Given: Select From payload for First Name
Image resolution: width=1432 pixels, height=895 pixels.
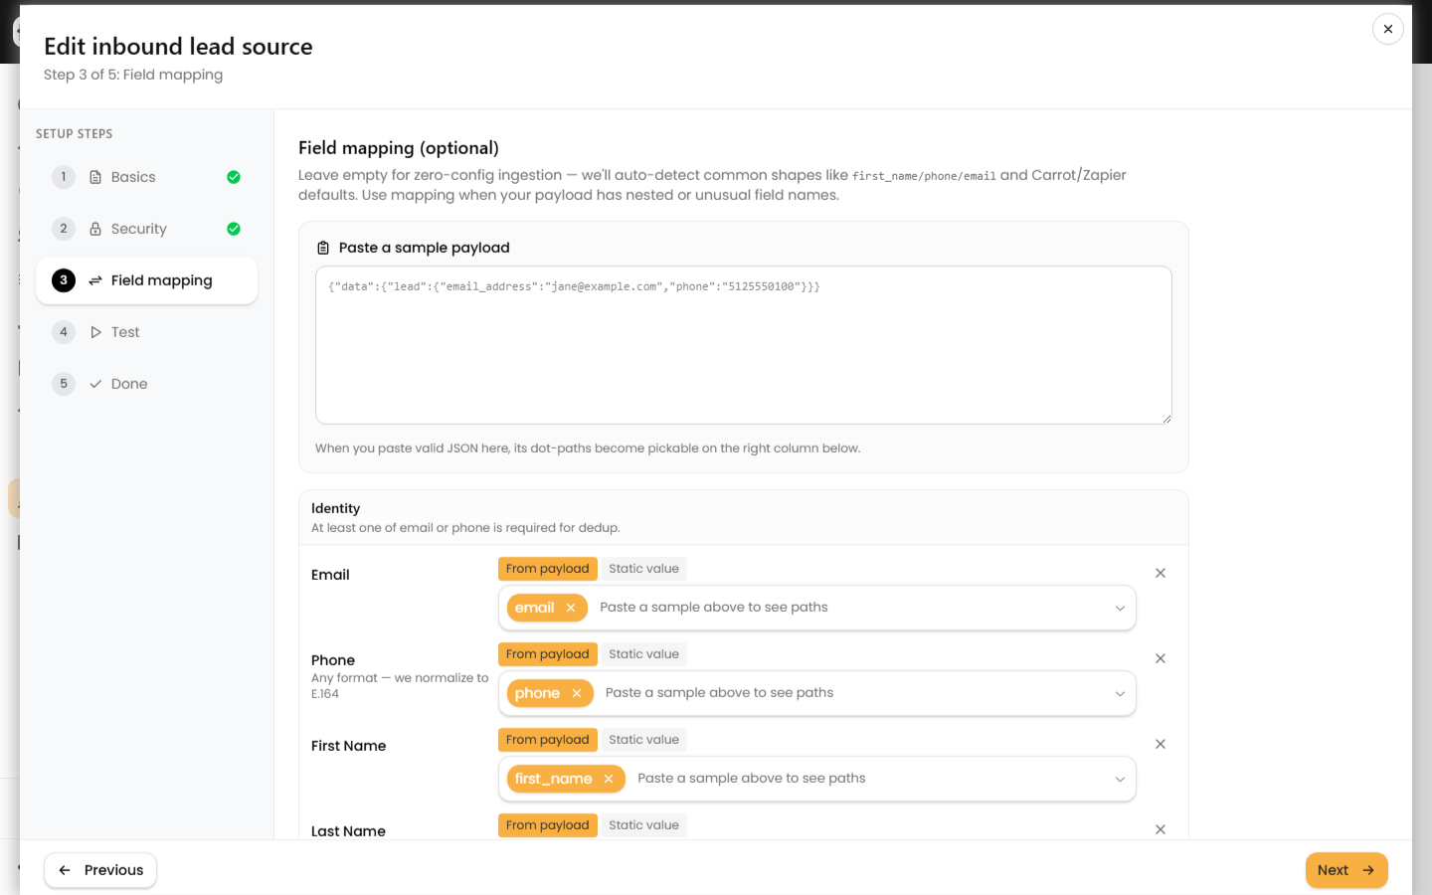Looking at the screenshot, I should coord(548,740).
